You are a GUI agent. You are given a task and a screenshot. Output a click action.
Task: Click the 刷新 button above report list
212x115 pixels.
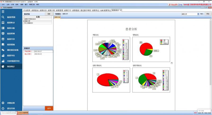pos(49,14)
